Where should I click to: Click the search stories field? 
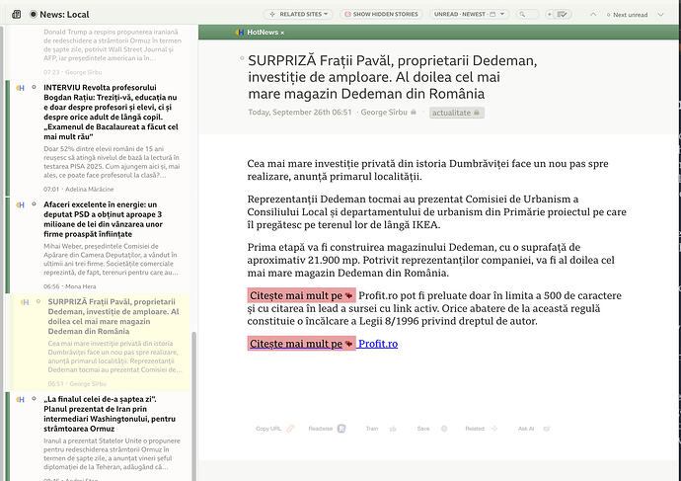[528, 15]
